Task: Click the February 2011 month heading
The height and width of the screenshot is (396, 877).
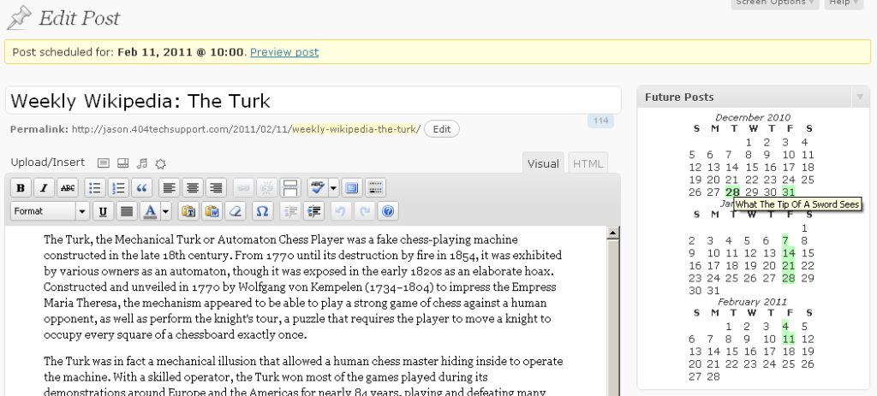Action: (753, 302)
